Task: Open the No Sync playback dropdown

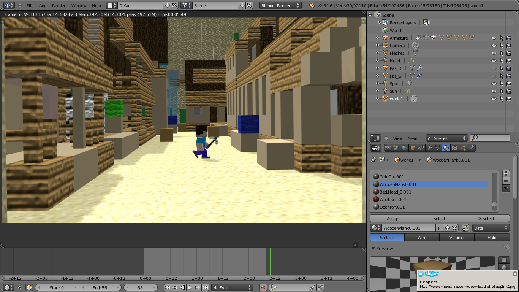Action: click(x=232, y=288)
